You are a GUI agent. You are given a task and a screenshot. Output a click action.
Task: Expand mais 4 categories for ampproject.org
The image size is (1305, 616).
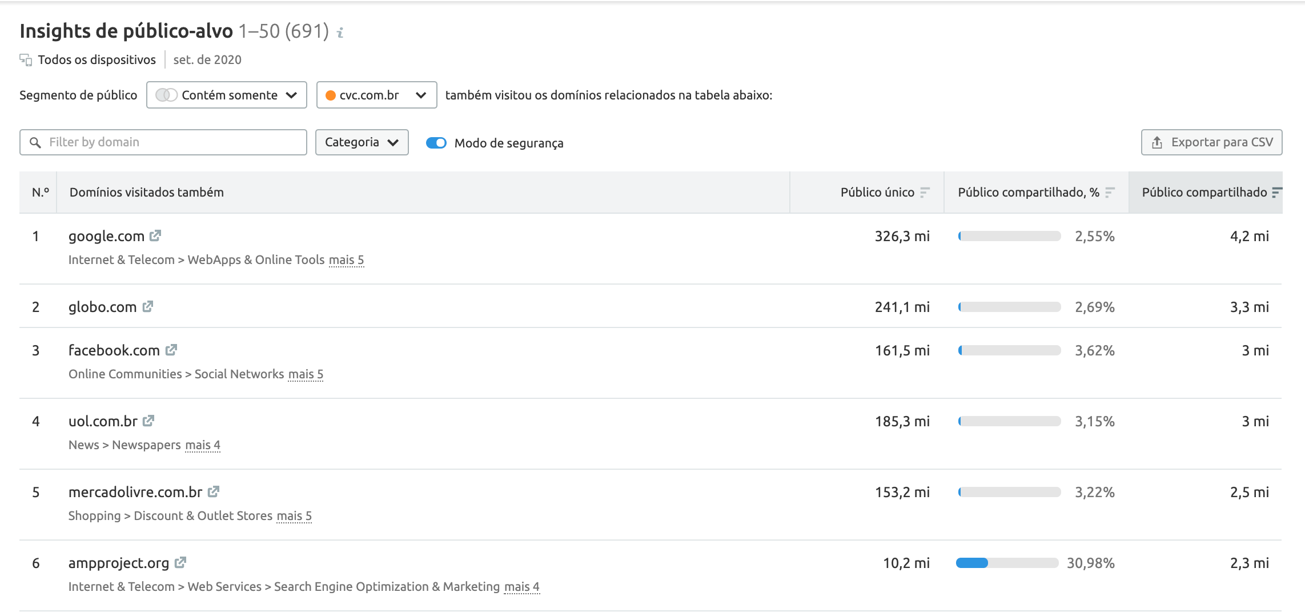[x=522, y=587]
